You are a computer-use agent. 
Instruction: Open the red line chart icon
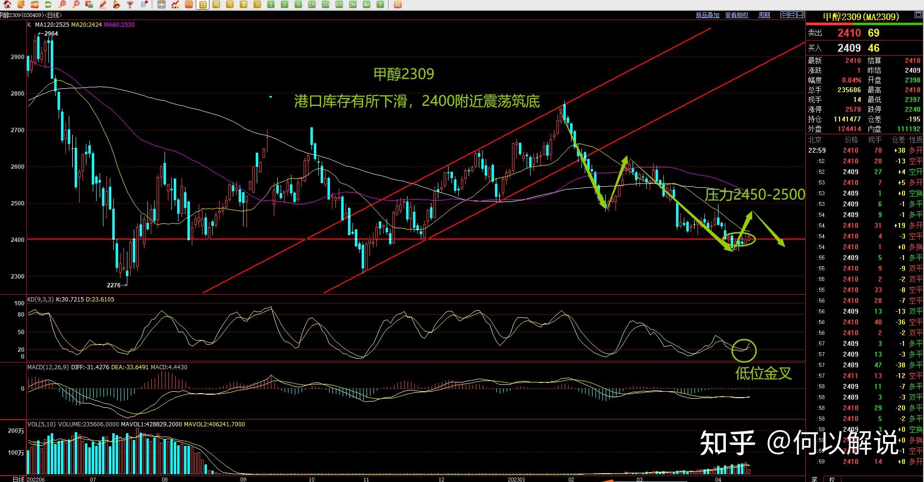click(175, 4)
